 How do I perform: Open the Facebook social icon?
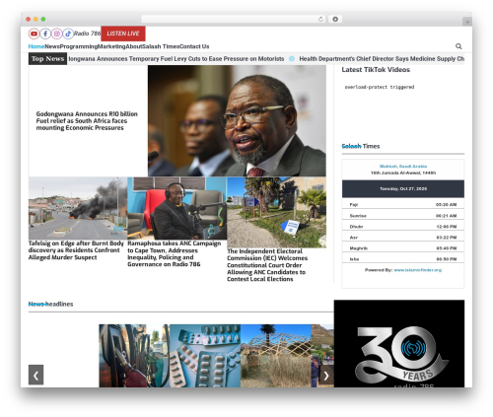[45, 34]
